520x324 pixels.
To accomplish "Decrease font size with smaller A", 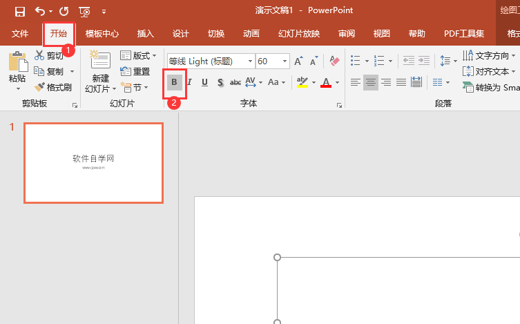I will pos(314,61).
